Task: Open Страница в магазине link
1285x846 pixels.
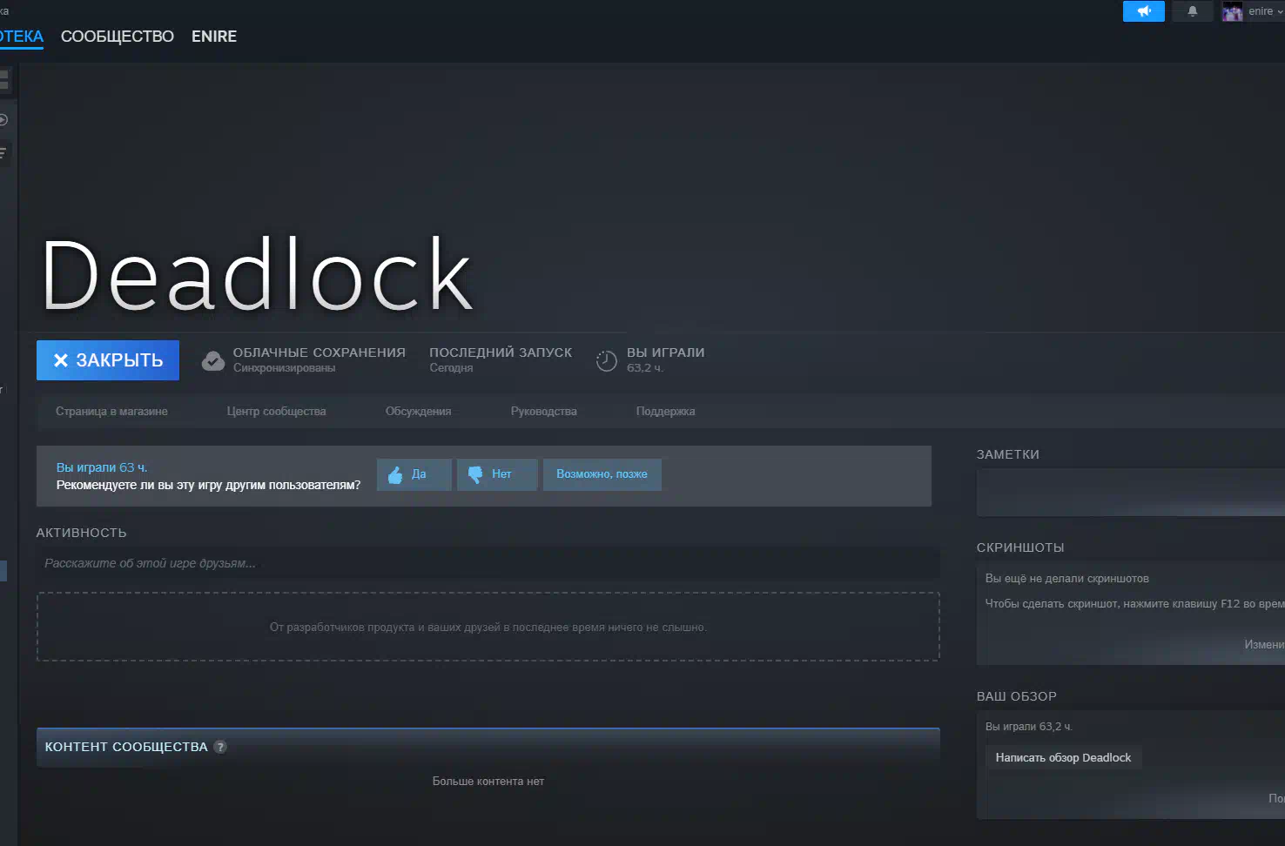Action: pyautogui.click(x=111, y=412)
